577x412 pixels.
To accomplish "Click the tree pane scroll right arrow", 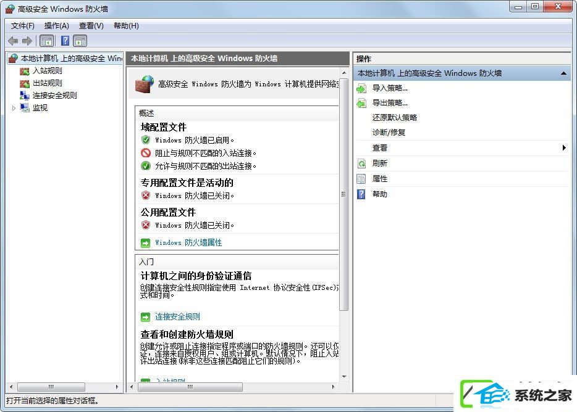I will click(117, 387).
